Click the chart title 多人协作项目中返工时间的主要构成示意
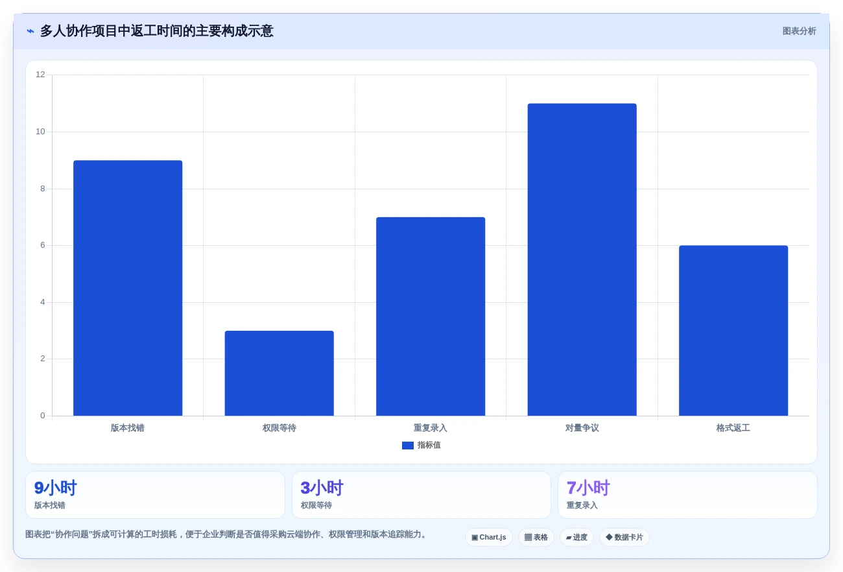 click(157, 31)
